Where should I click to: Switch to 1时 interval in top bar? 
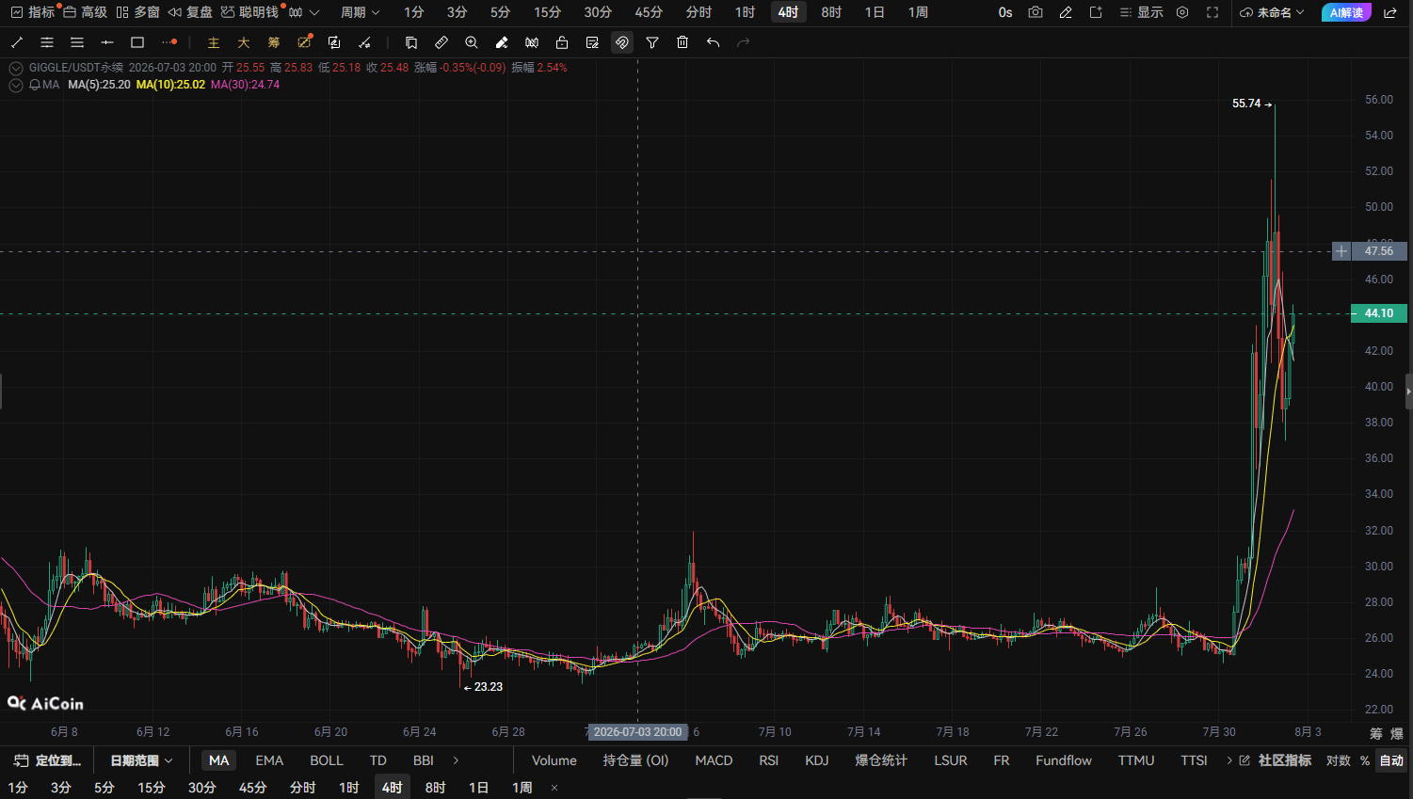tap(745, 12)
